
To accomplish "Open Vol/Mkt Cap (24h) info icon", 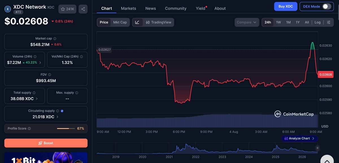I will [81, 56].
